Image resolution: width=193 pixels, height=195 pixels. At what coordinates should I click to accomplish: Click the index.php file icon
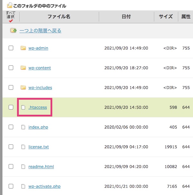(23, 127)
